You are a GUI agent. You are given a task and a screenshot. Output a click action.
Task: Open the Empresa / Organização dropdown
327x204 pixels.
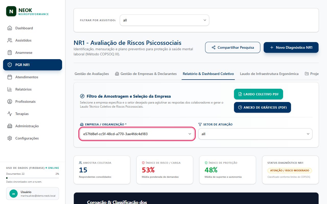(137, 134)
